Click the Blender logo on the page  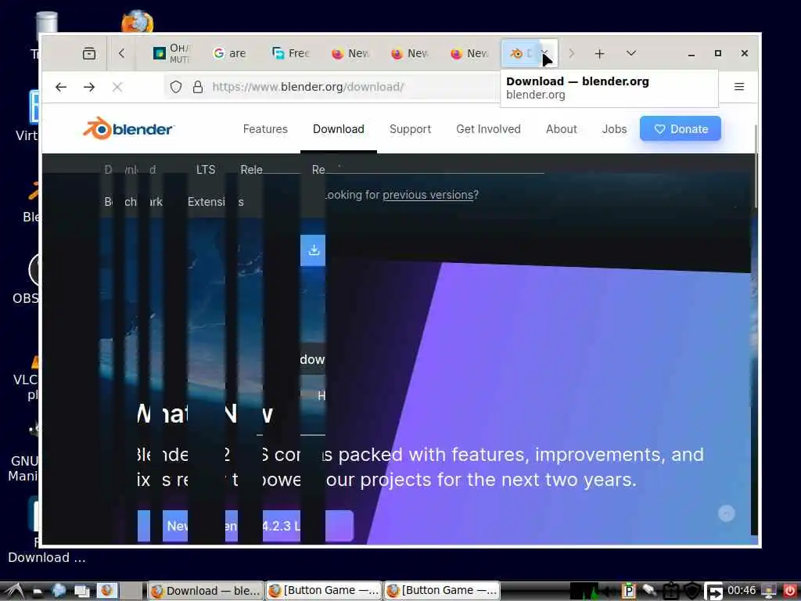coord(128,129)
